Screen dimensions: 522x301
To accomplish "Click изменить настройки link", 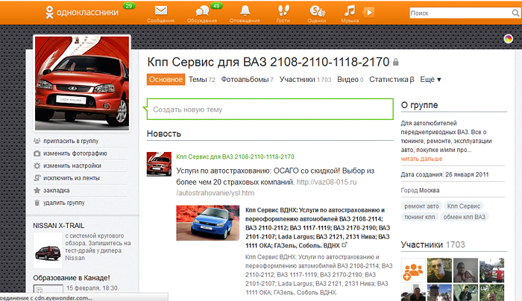I will pos(72,165).
